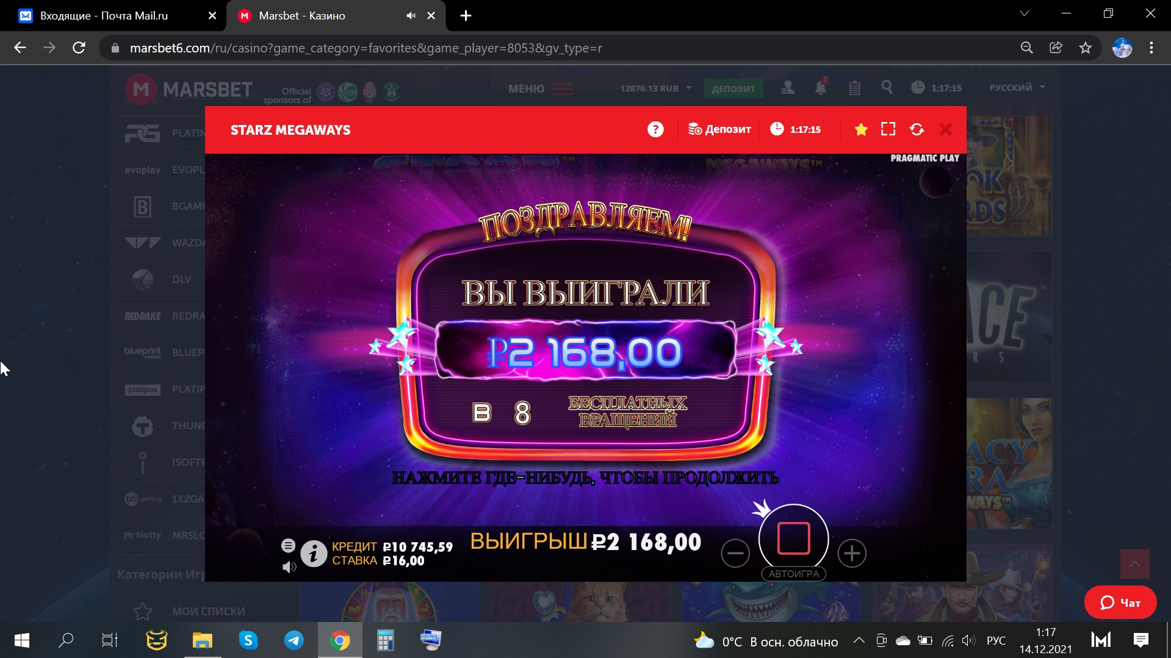Open the site search magnifier
This screenshot has width=1171, height=658.
[x=887, y=87]
